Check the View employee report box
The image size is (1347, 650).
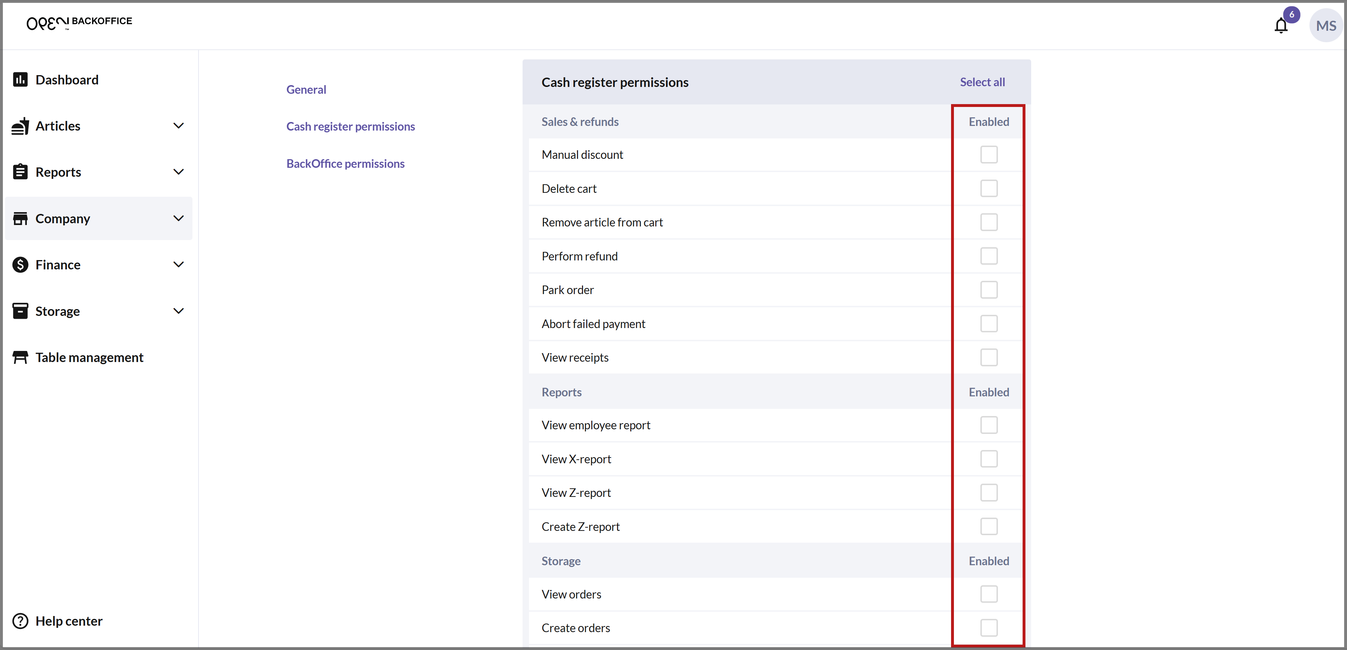tap(988, 425)
